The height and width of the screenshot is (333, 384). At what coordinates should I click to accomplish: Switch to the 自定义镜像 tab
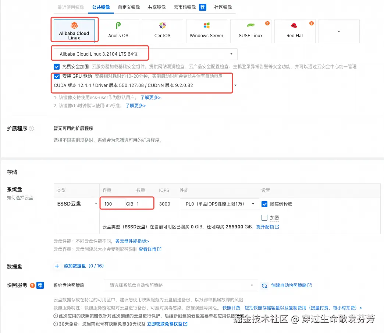pyautogui.click(x=129, y=7)
